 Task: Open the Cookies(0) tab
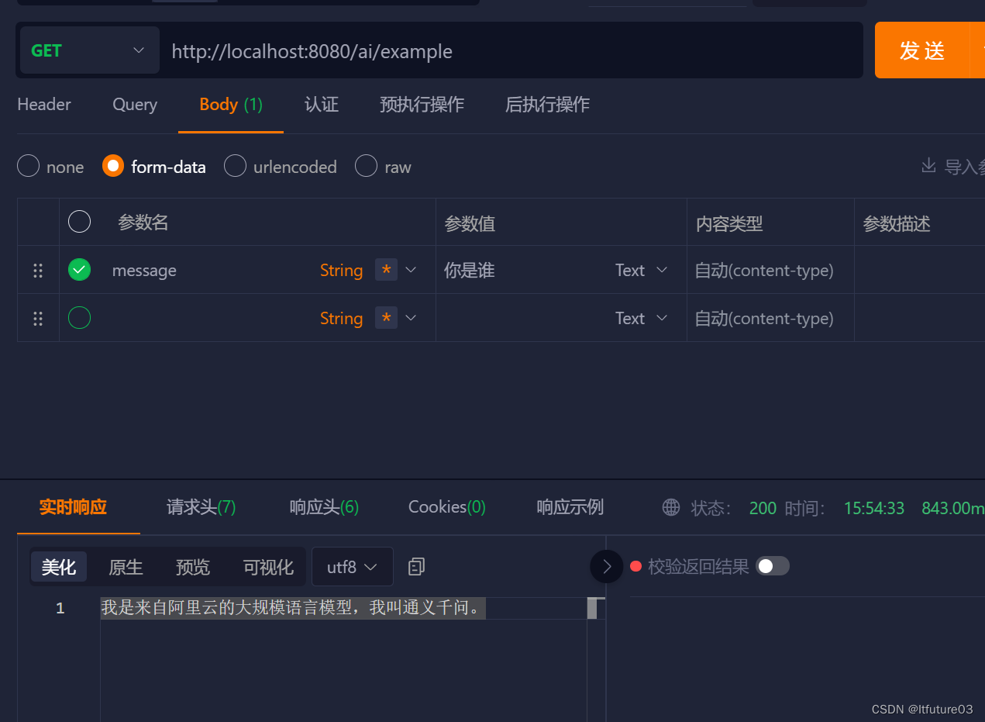447,507
